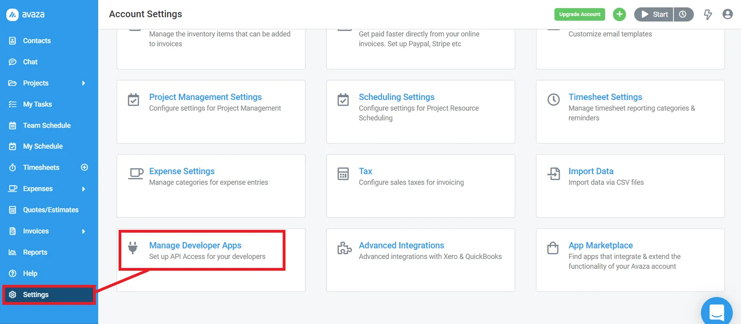The image size is (741, 324).
Task: Click the Contacts sidebar icon
Action: tap(13, 41)
